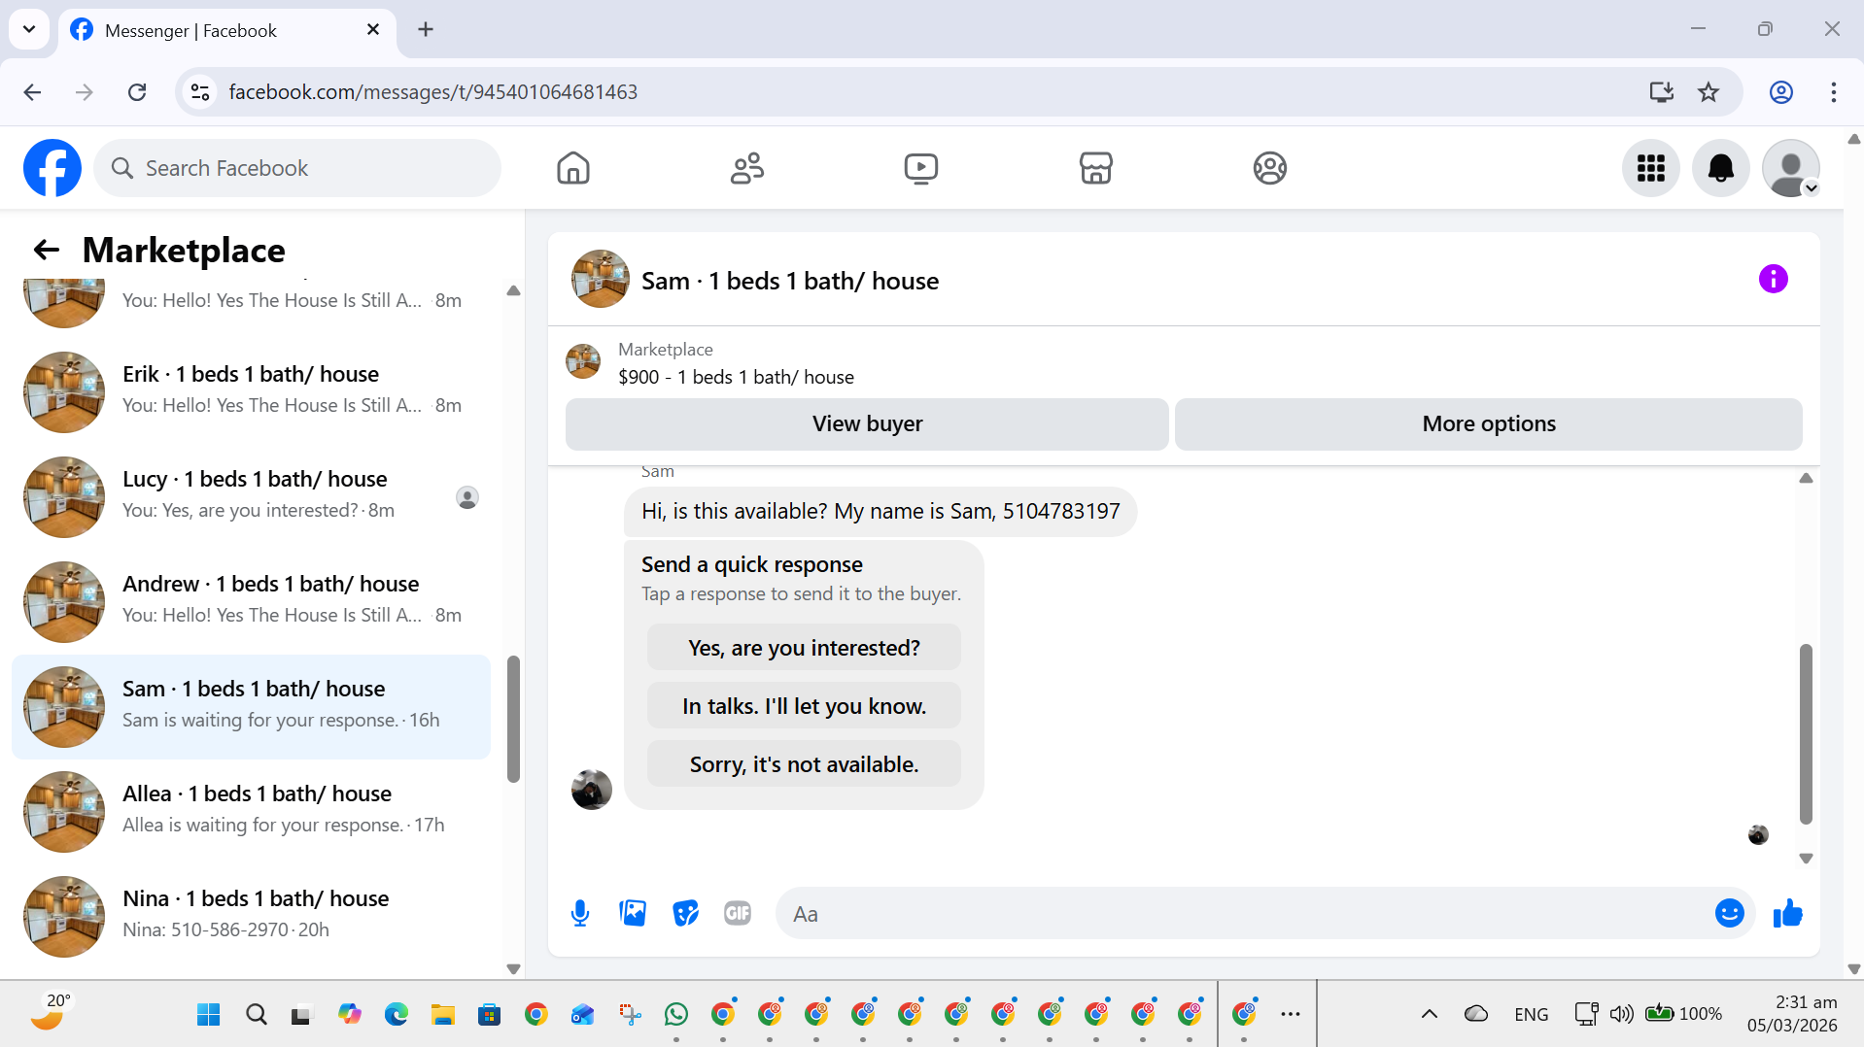Click the conversation list scrollbar thumb
Screen dimensions: 1864x1047
click(x=513, y=719)
